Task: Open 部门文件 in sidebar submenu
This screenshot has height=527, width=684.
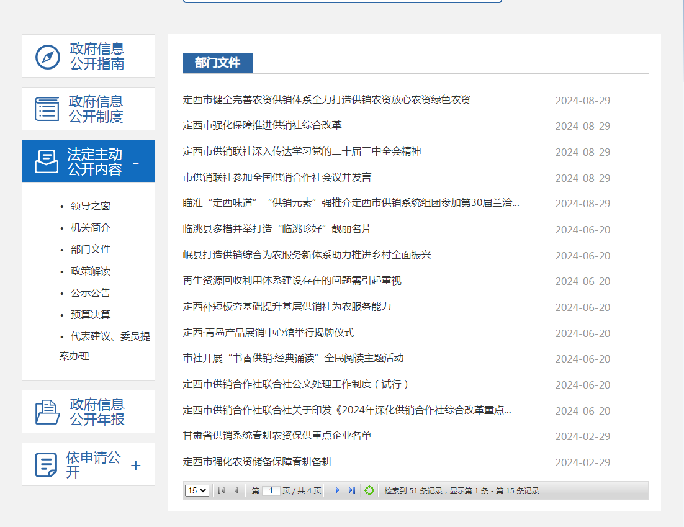Action: (x=90, y=249)
